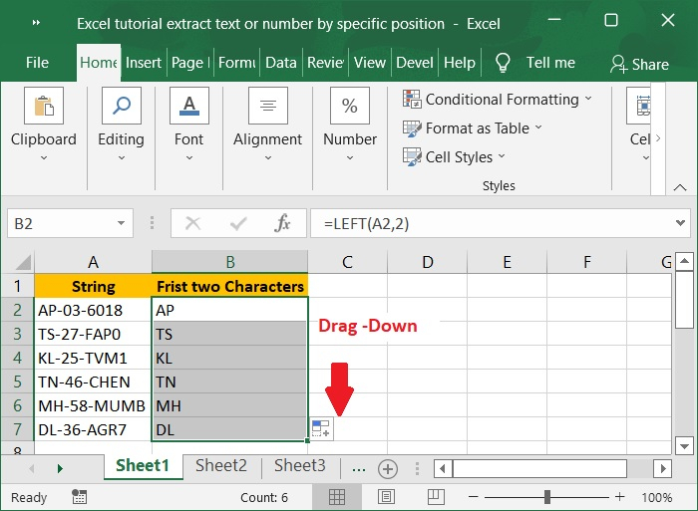The image size is (698, 511).
Task: Click the Tell me lightbulb icon
Action: (503, 63)
